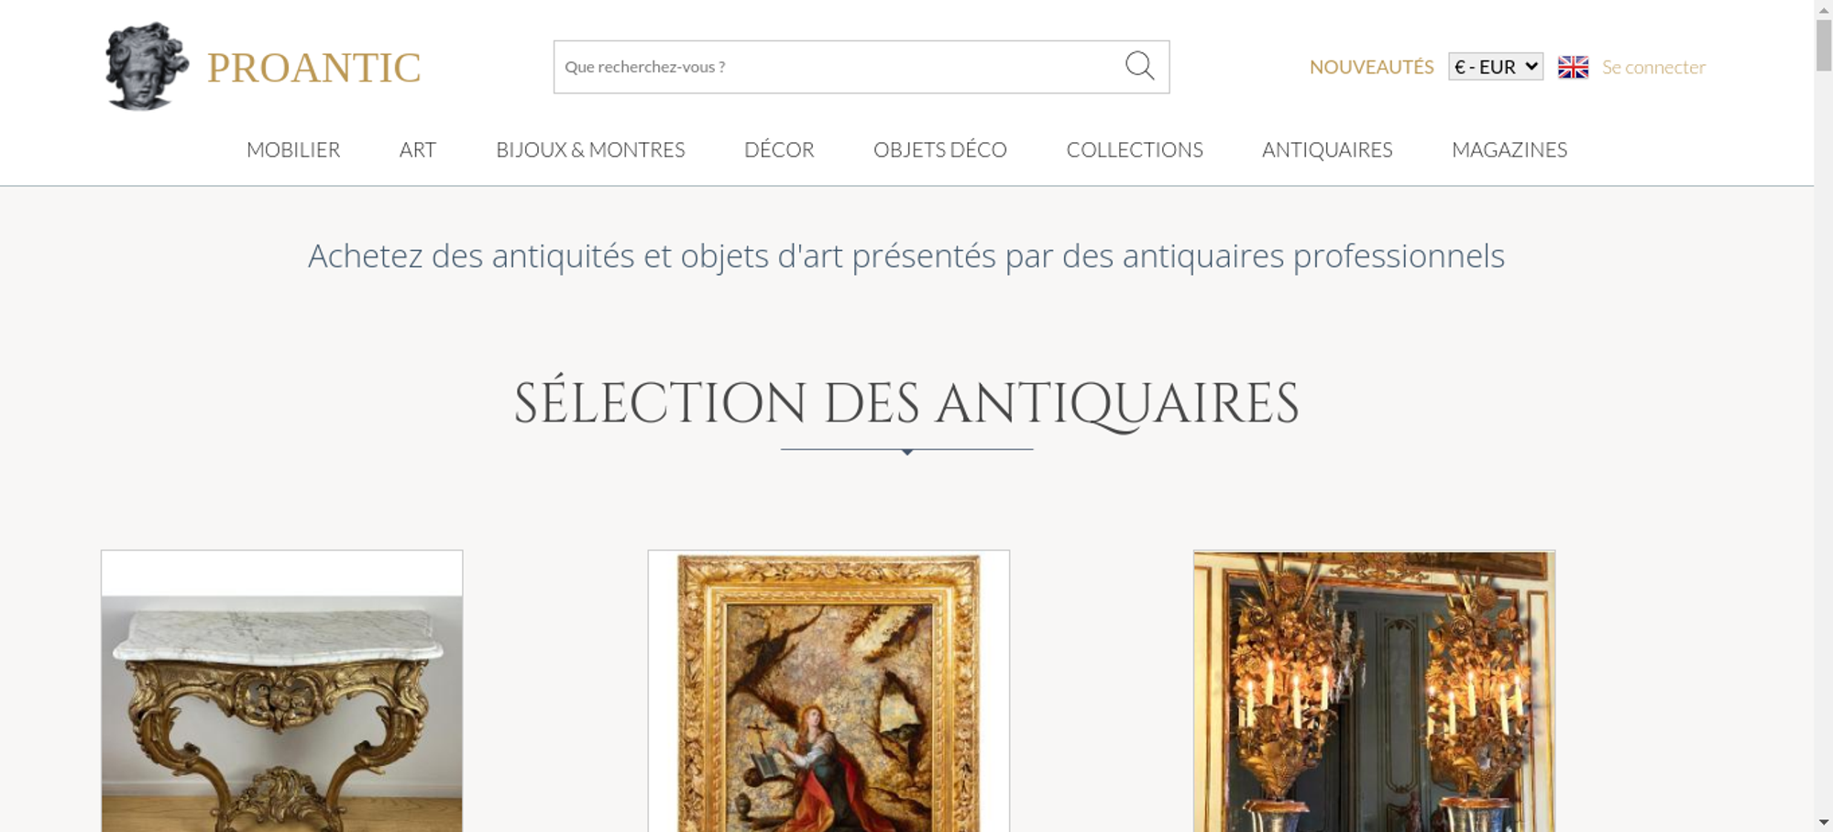The width and height of the screenshot is (1833, 832).
Task: Open the gilded console table thumbnail
Action: (x=281, y=691)
